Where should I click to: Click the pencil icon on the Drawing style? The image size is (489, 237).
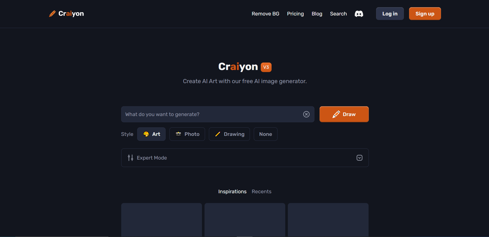217,134
